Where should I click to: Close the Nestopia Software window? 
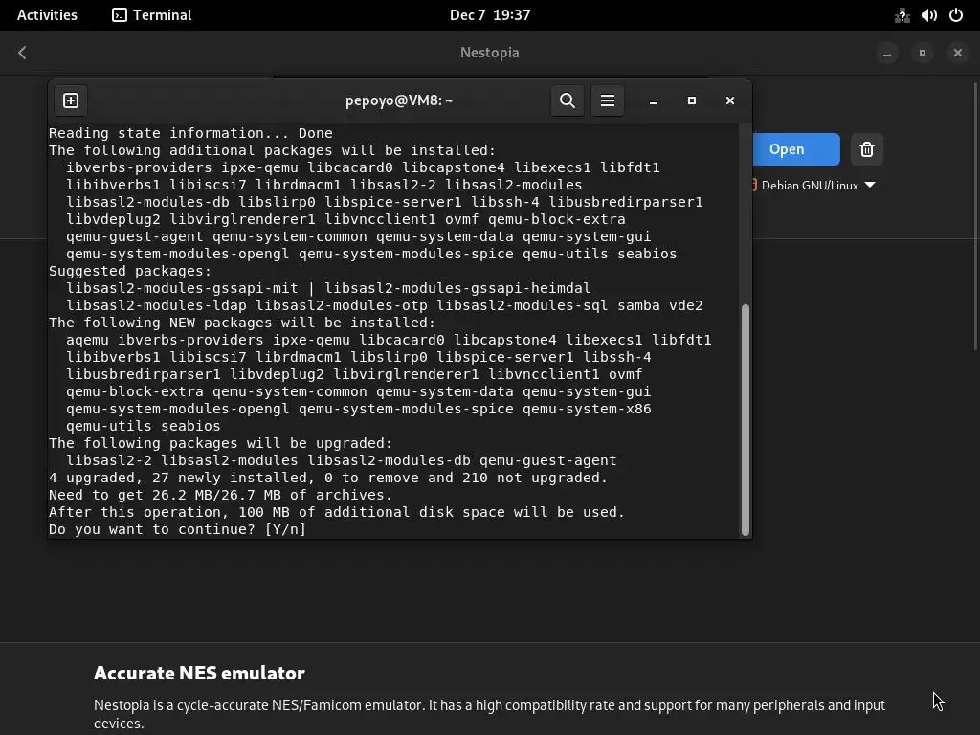pos(957,53)
